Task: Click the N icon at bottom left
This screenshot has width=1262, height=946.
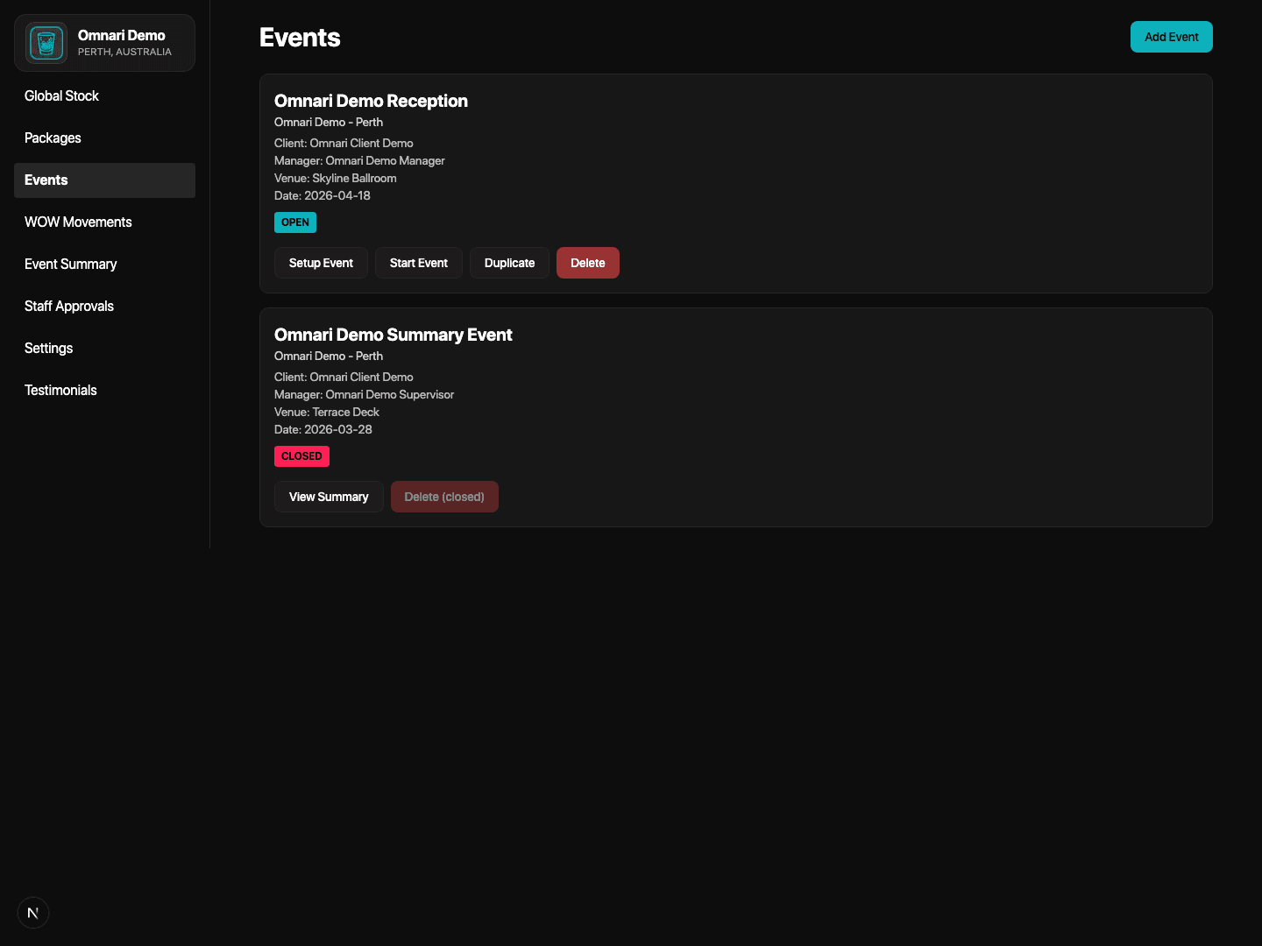Action: tap(32, 912)
